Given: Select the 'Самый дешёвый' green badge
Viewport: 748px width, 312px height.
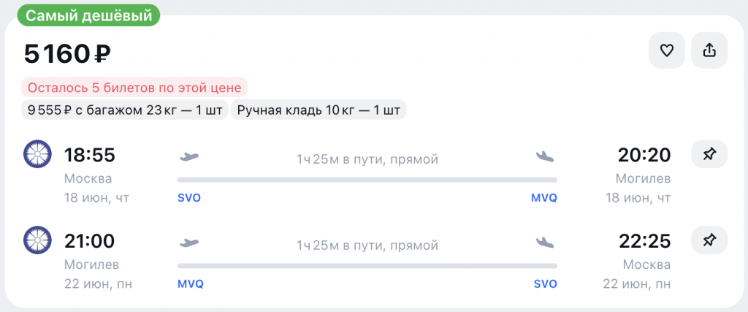Looking at the screenshot, I should (x=83, y=15).
